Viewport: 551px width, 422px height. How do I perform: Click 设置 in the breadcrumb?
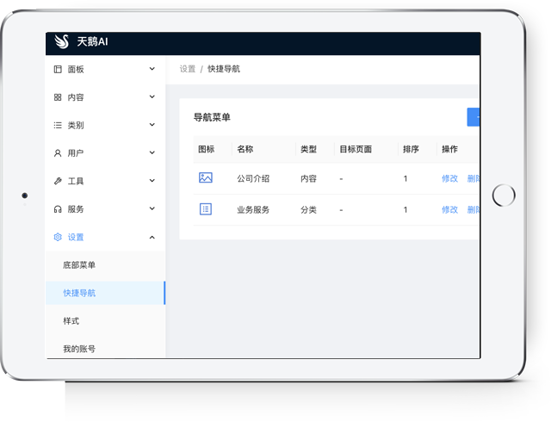point(188,69)
